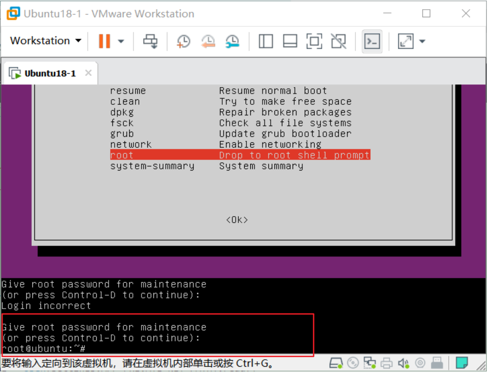Revert virtual machine to previous snapshot
This screenshot has width=489, height=372.
pyautogui.click(x=208, y=41)
